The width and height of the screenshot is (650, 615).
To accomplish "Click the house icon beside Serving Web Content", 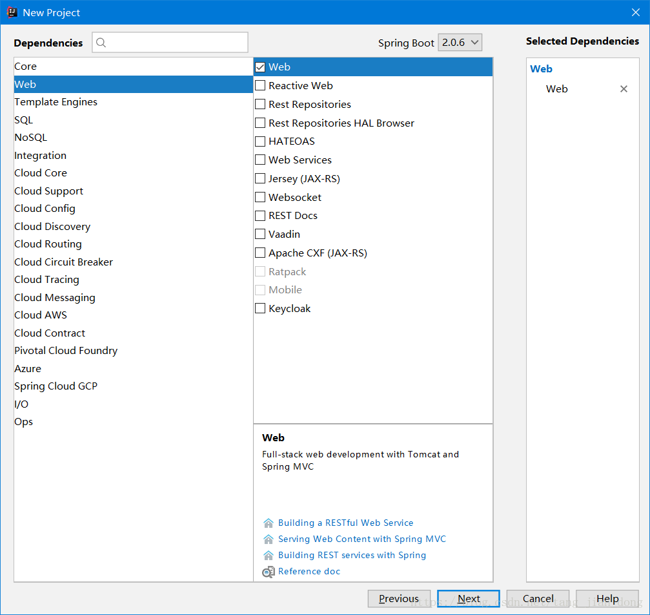I will click(269, 539).
